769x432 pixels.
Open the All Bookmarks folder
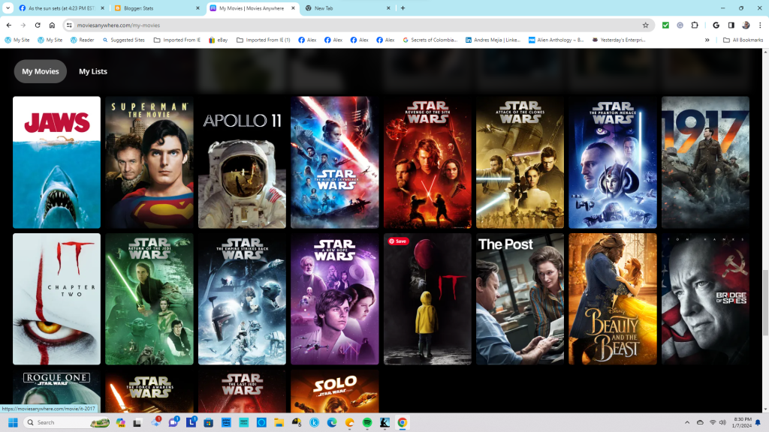click(x=742, y=40)
